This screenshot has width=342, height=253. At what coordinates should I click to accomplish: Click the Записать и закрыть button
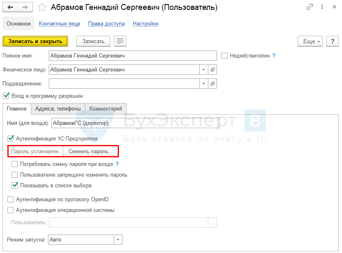pos(35,41)
